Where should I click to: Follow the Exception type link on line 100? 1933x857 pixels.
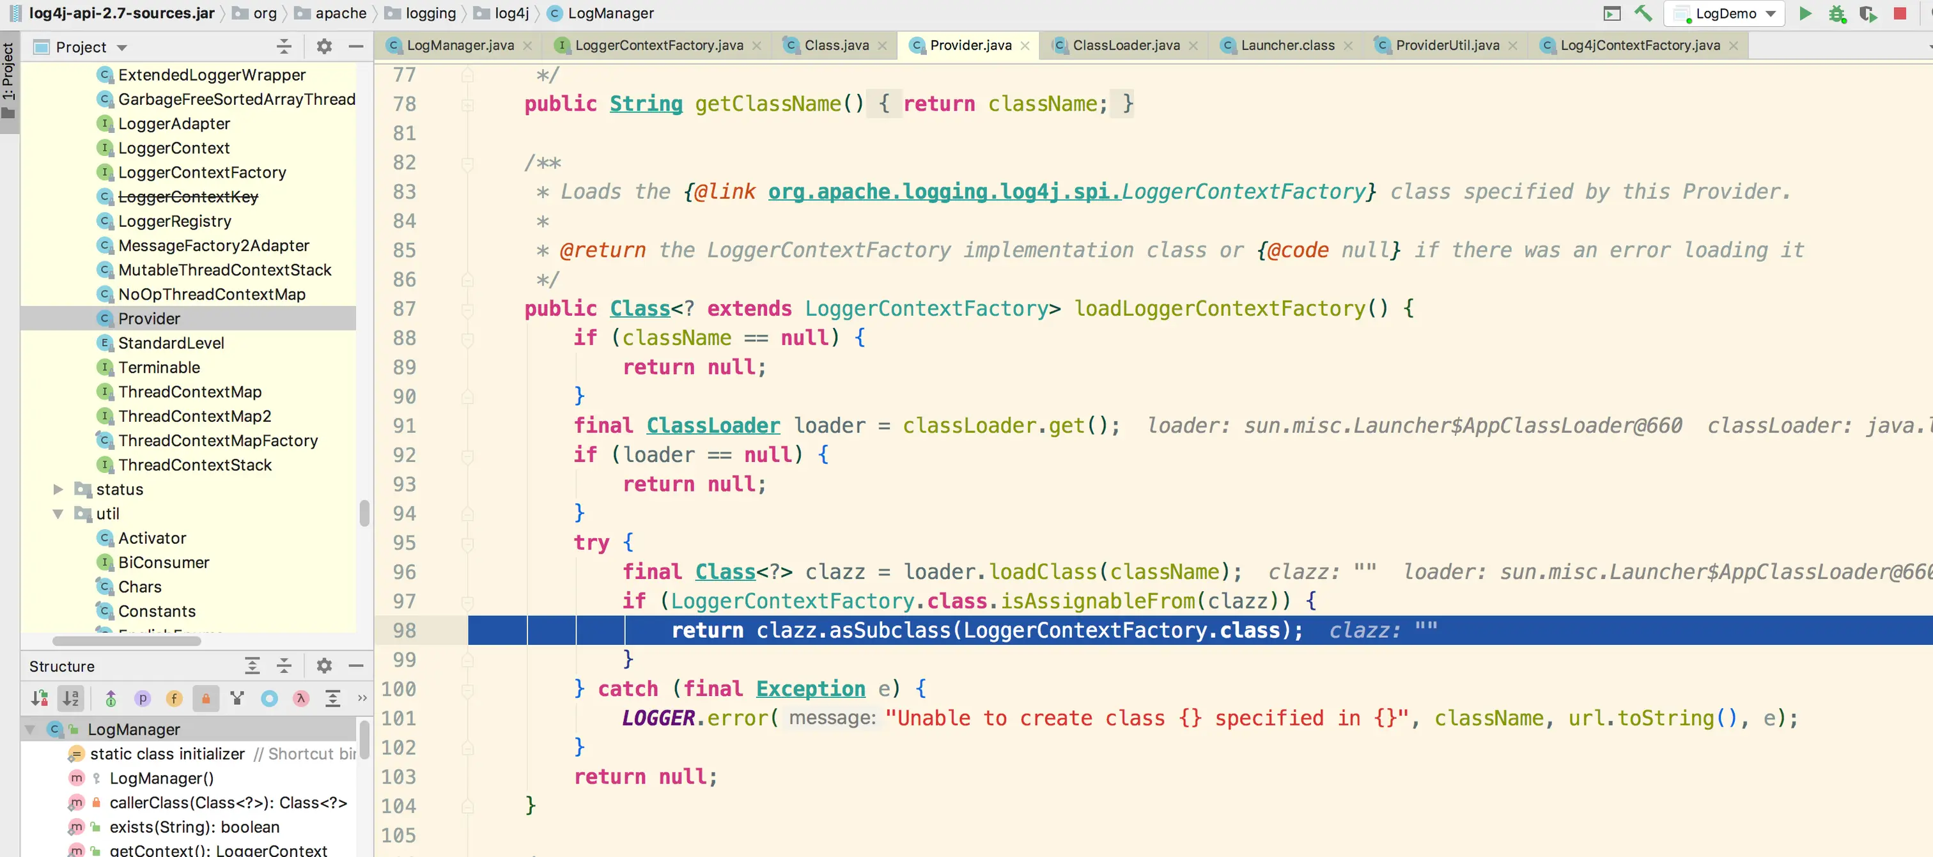point(811,689)
